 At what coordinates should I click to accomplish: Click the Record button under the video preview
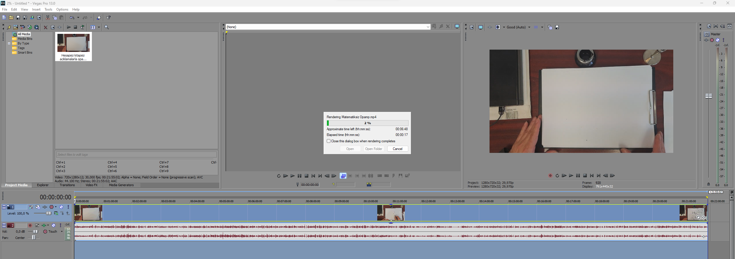pos(550,176)
